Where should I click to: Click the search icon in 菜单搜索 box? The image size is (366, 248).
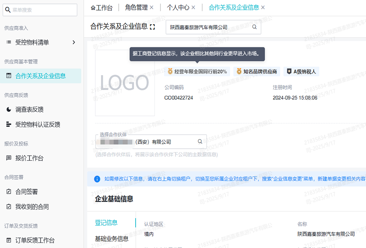pos(8,9)
